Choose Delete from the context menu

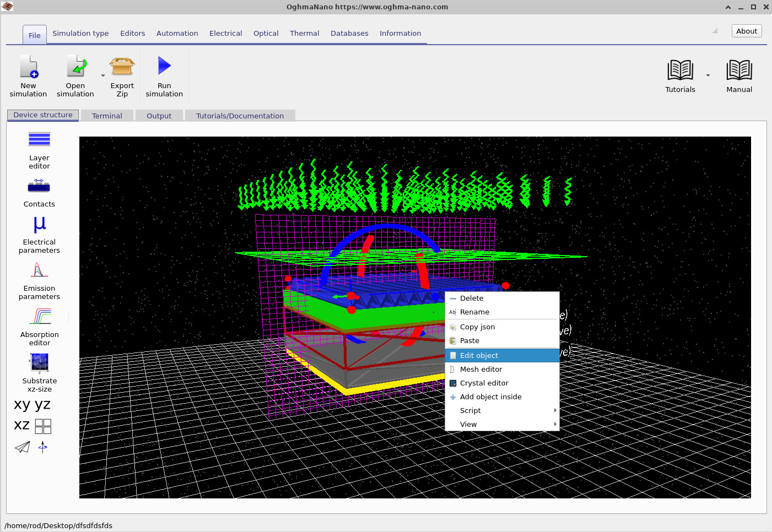(x=502, y=298)
